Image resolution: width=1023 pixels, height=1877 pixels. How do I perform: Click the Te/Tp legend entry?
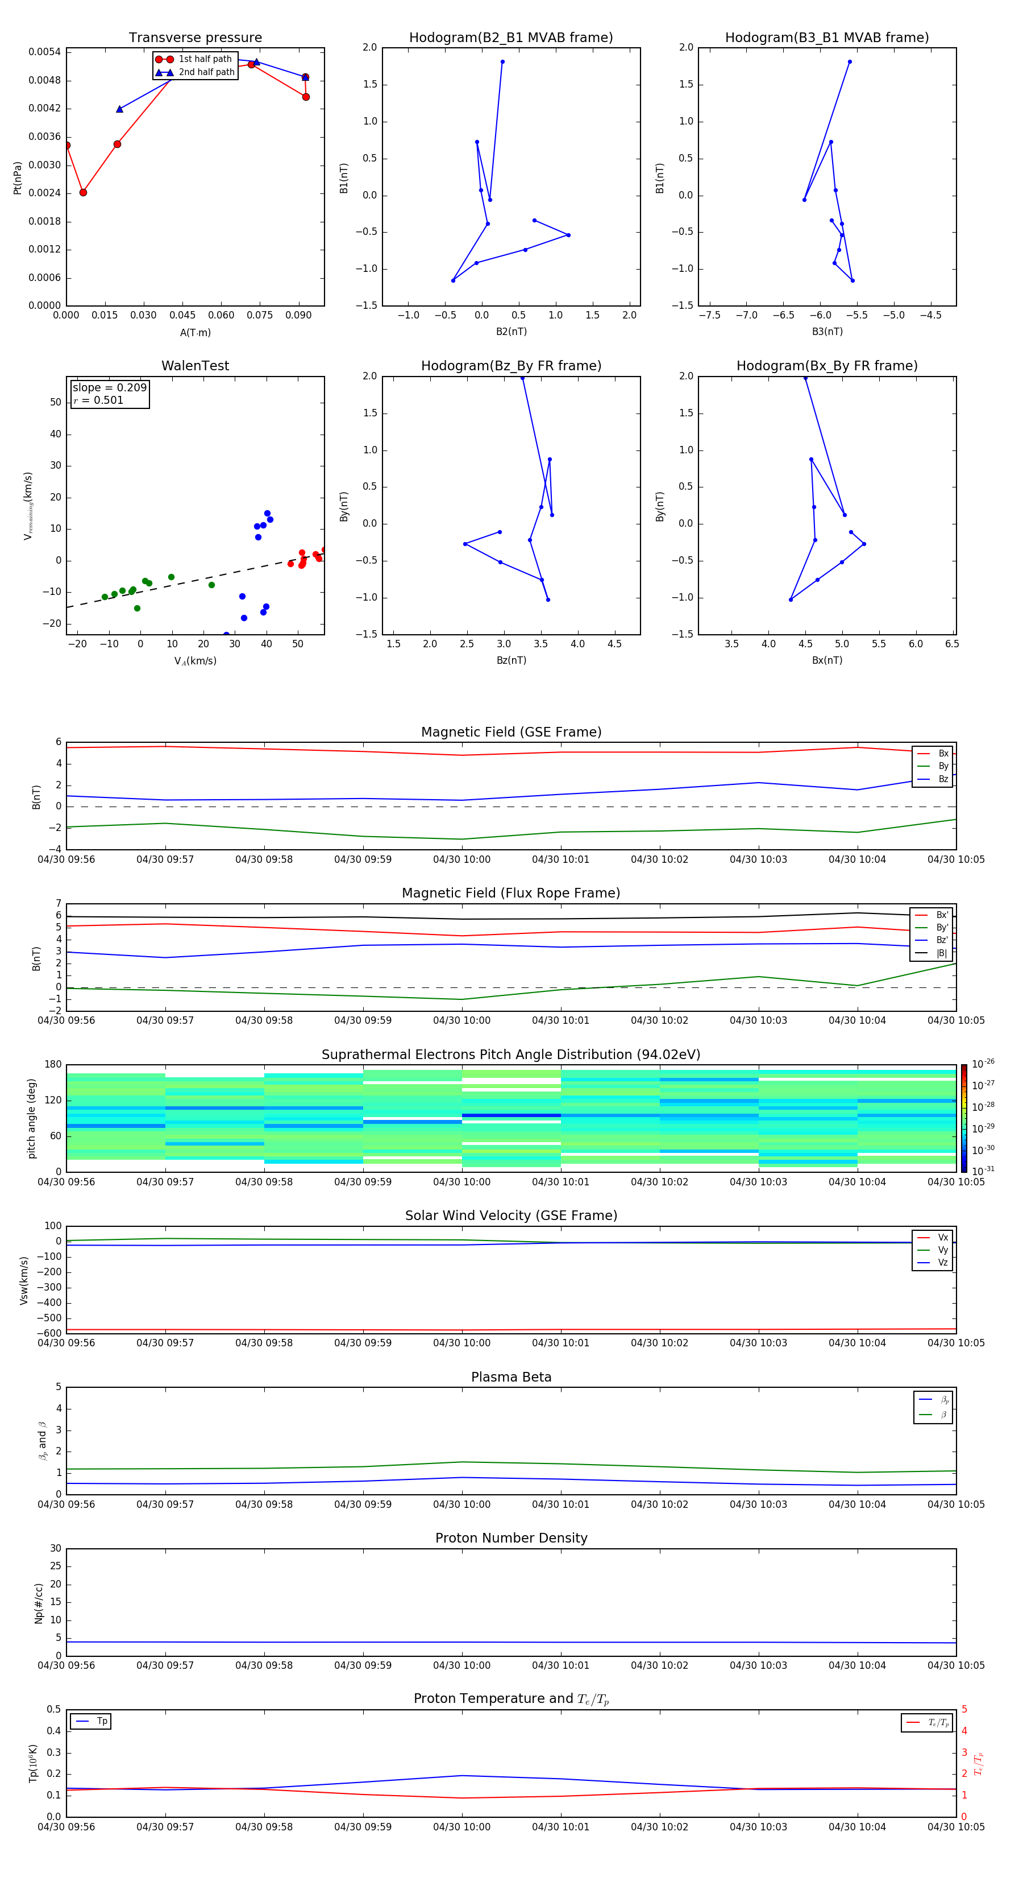coord(928,1722)
